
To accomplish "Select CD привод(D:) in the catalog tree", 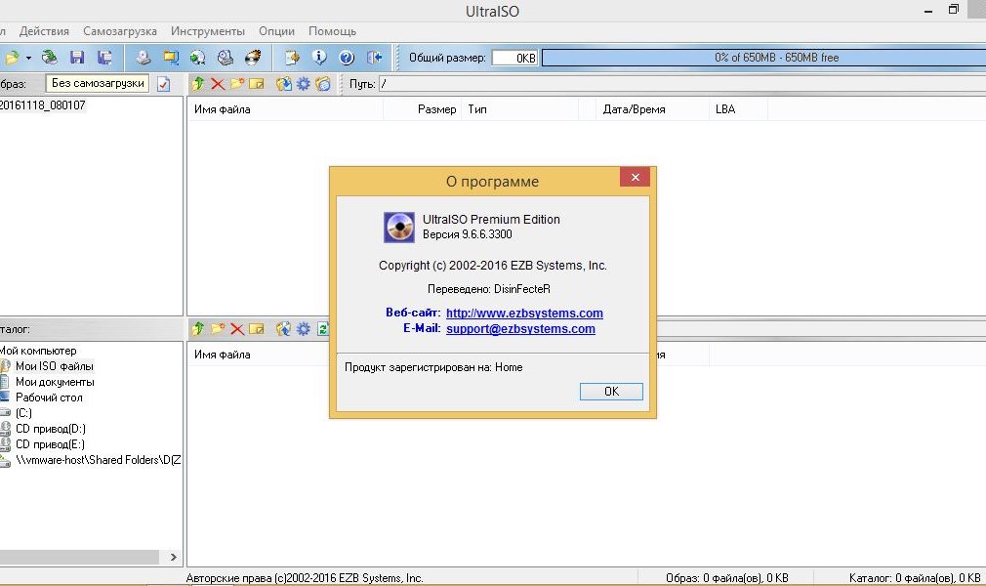I will click(51, 429).
